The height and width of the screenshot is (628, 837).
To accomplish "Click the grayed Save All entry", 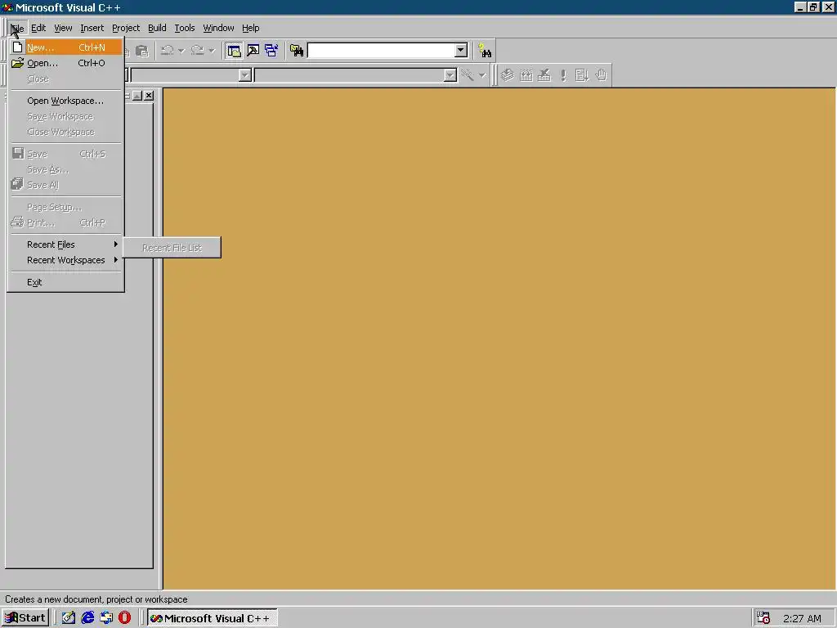I will 65,185.
